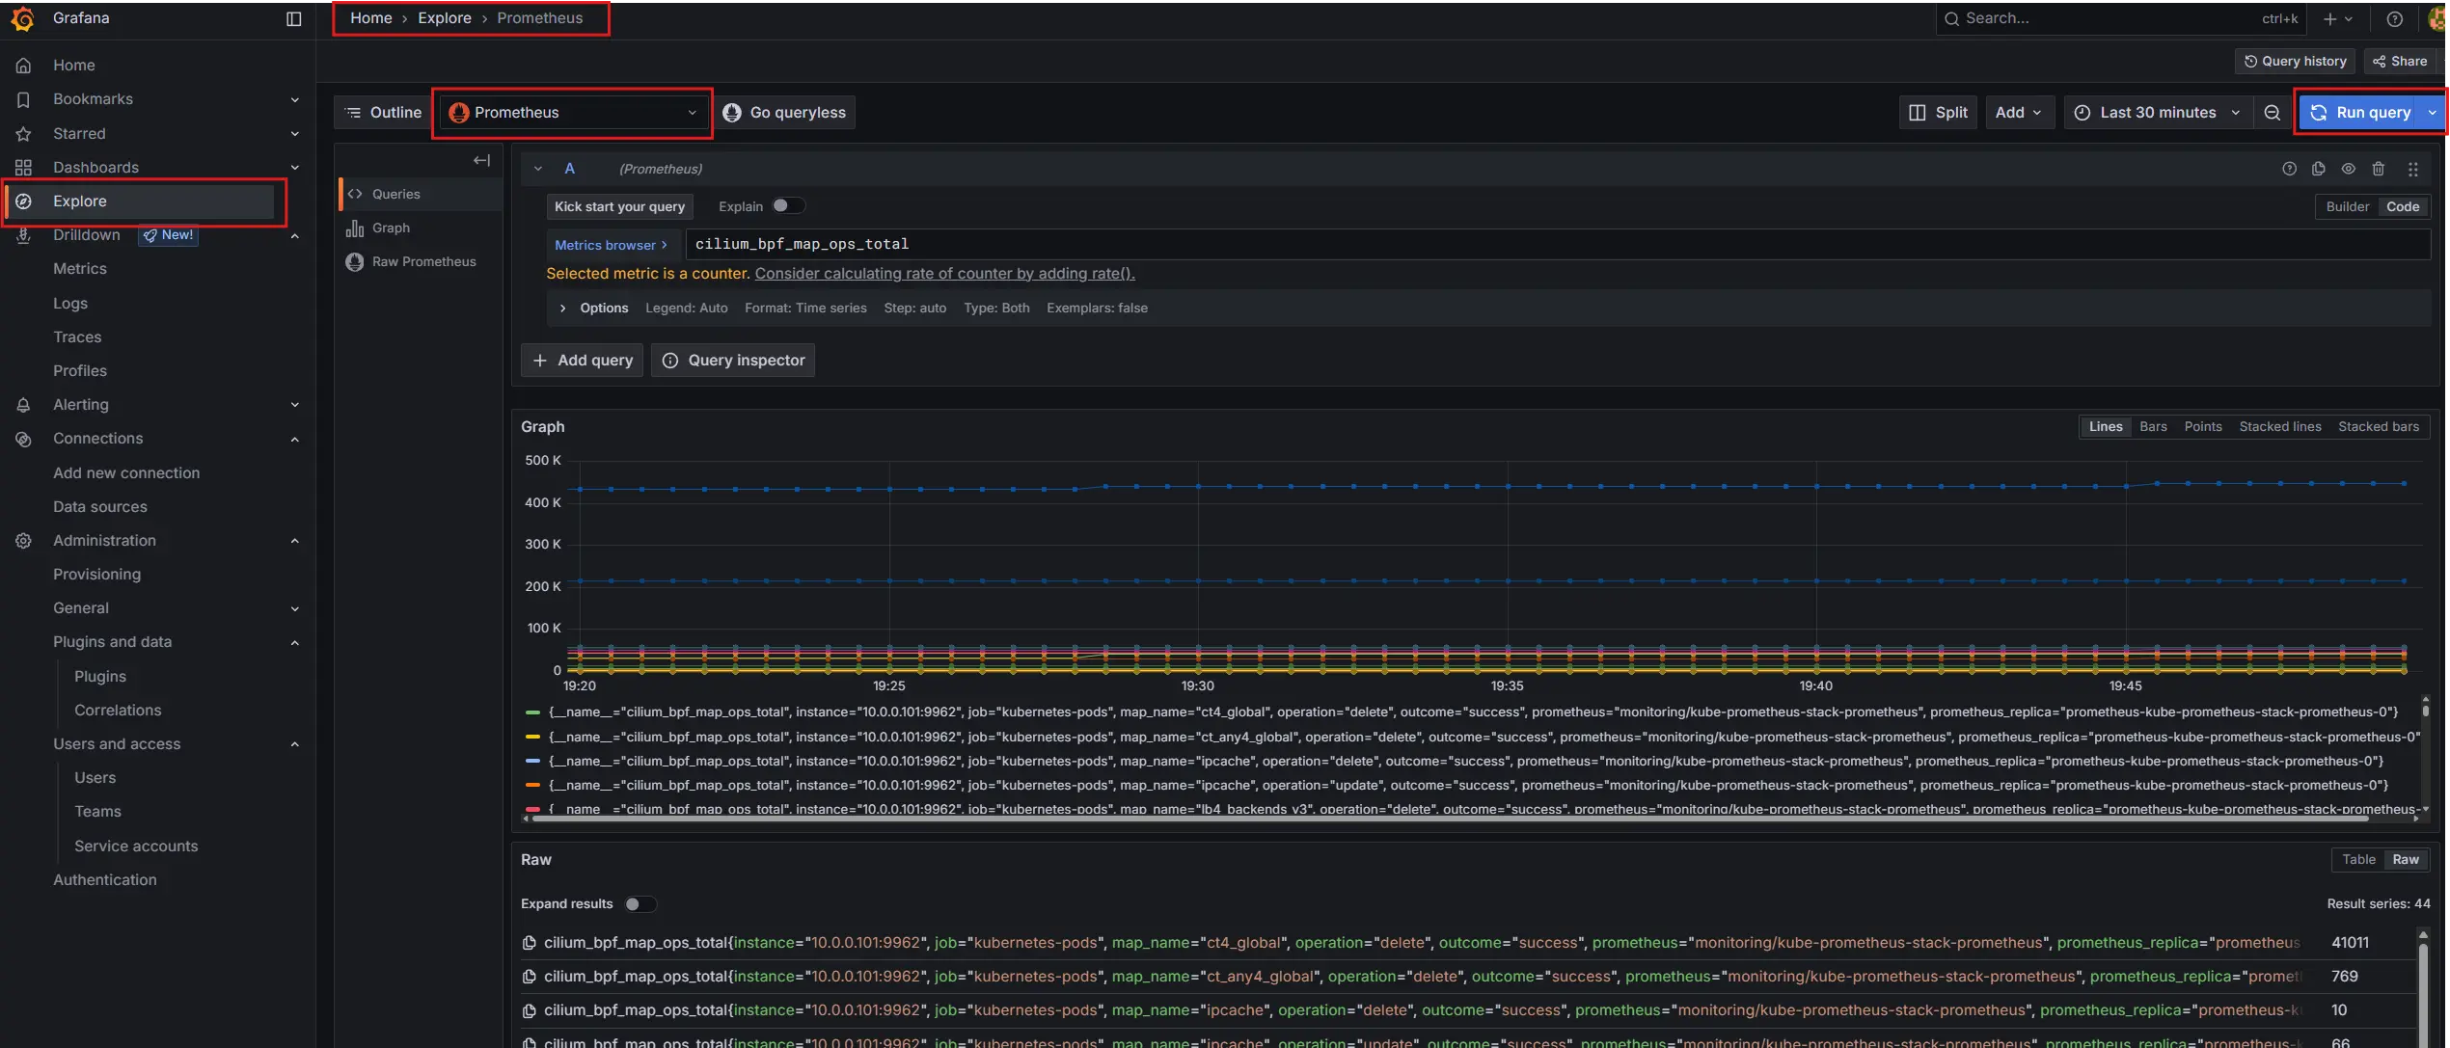Open Plugins under Plugins and data
This screenshot has width=2450, height=1048.
[x=100, y=677]
